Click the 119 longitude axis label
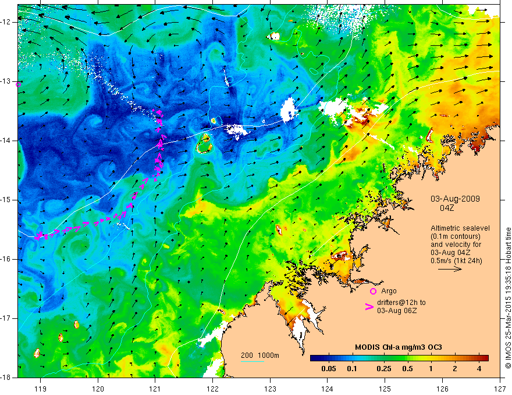This screenshot has height=395, width=512. click(41, 389)
